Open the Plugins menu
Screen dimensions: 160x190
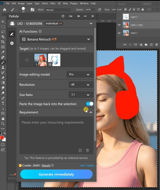74,3
